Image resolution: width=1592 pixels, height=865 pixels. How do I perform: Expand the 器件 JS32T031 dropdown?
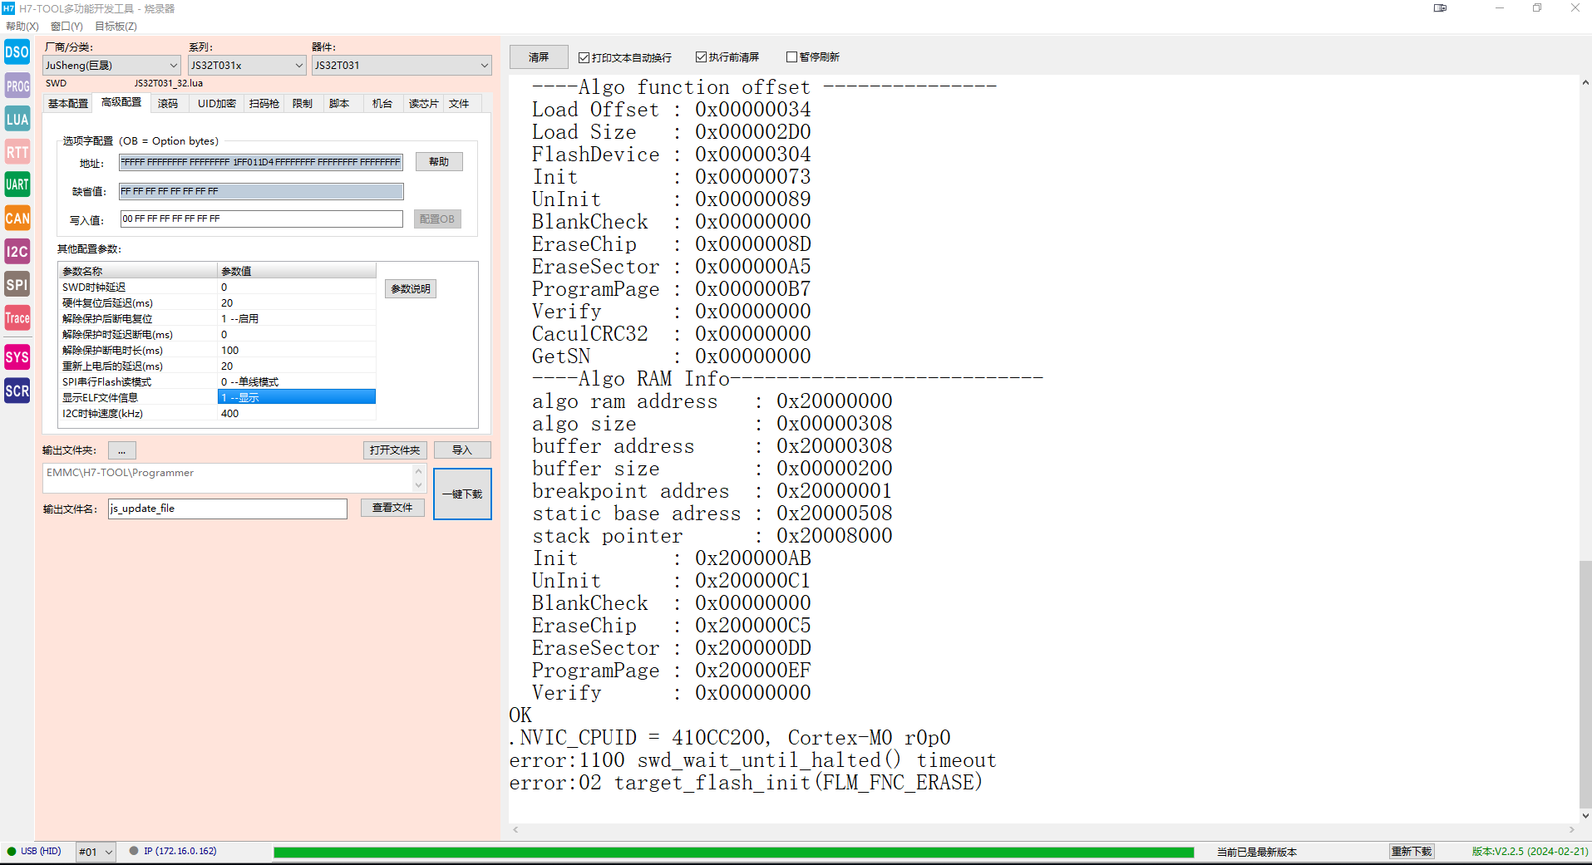pyautogui.click(x=402, y=65)
